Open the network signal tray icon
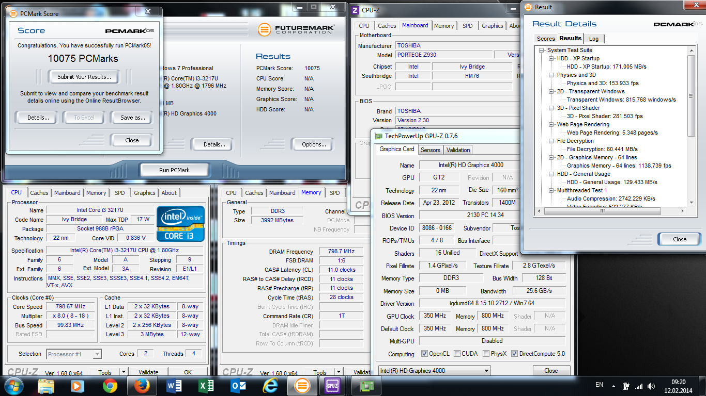 (639, 386)
